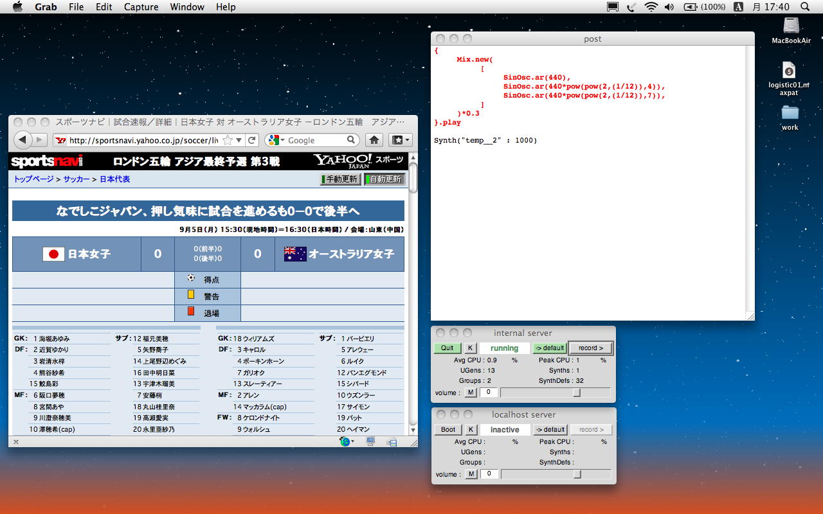The image size is (823, 514).
Task: Open the MacBookAir drive on desktop
Action: [x=791, y=26]
